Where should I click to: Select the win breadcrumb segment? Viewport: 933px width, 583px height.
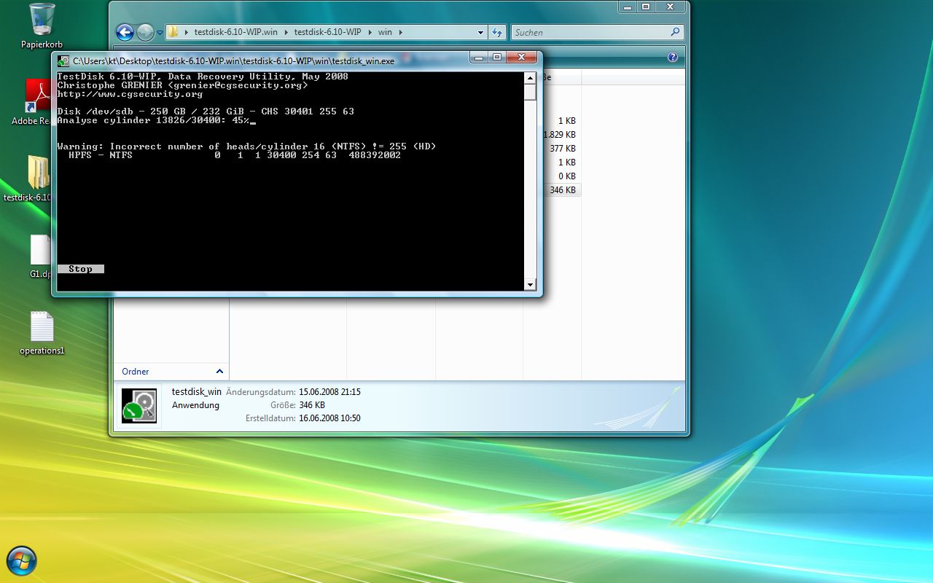tap(385, 32)
